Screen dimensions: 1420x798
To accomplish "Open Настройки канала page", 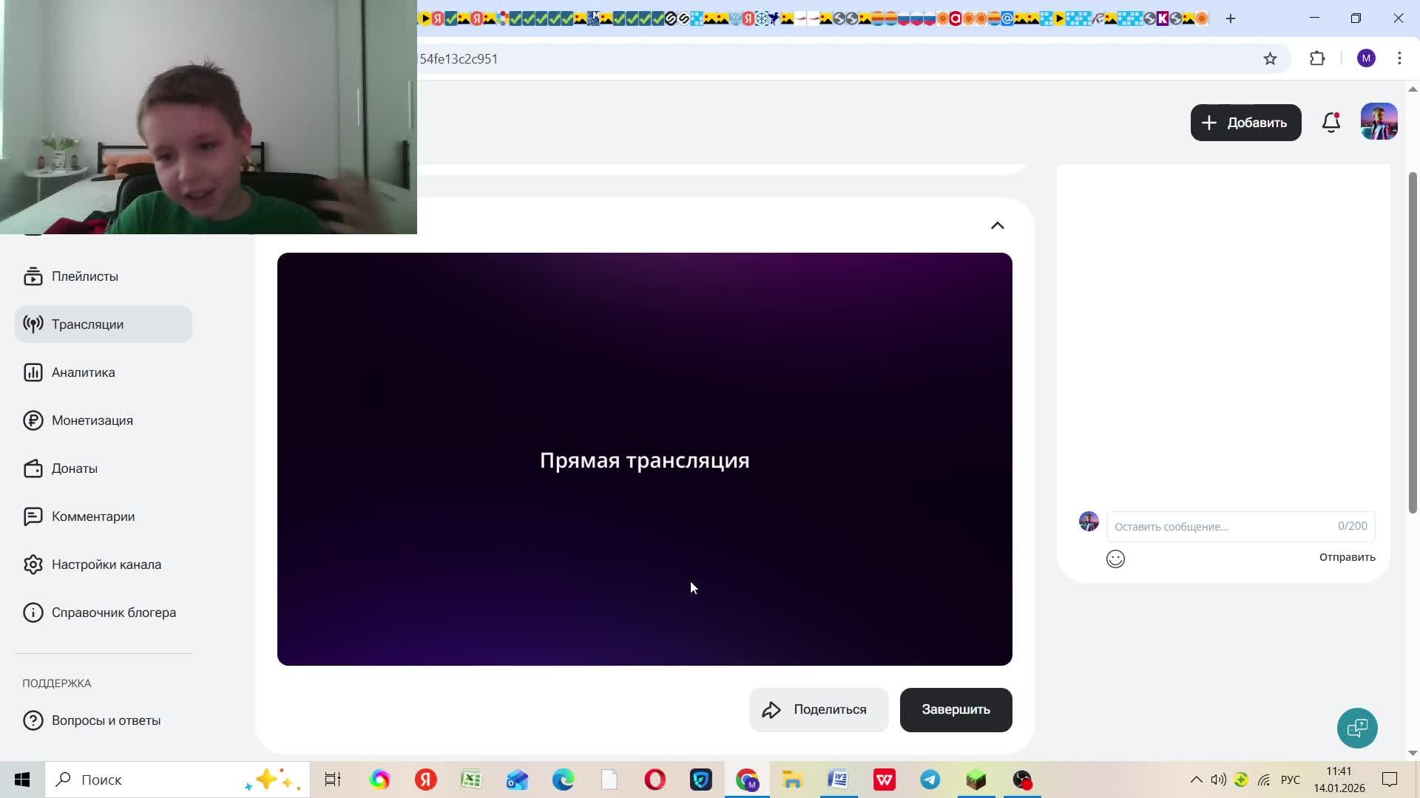I will 106,565.
